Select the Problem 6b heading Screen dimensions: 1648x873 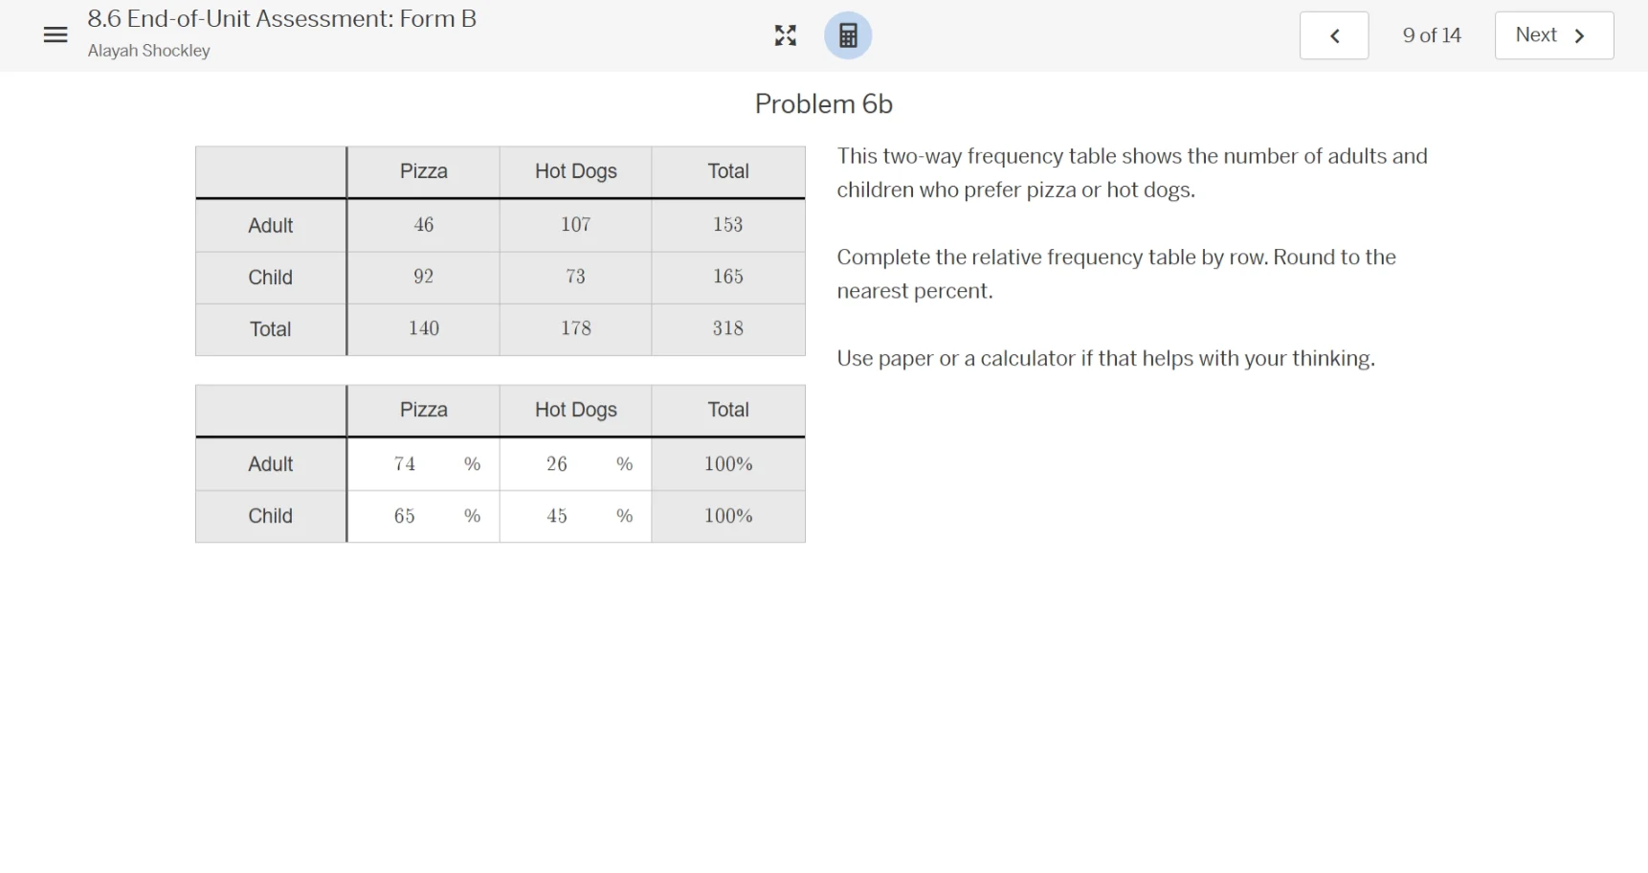(822, 103)
